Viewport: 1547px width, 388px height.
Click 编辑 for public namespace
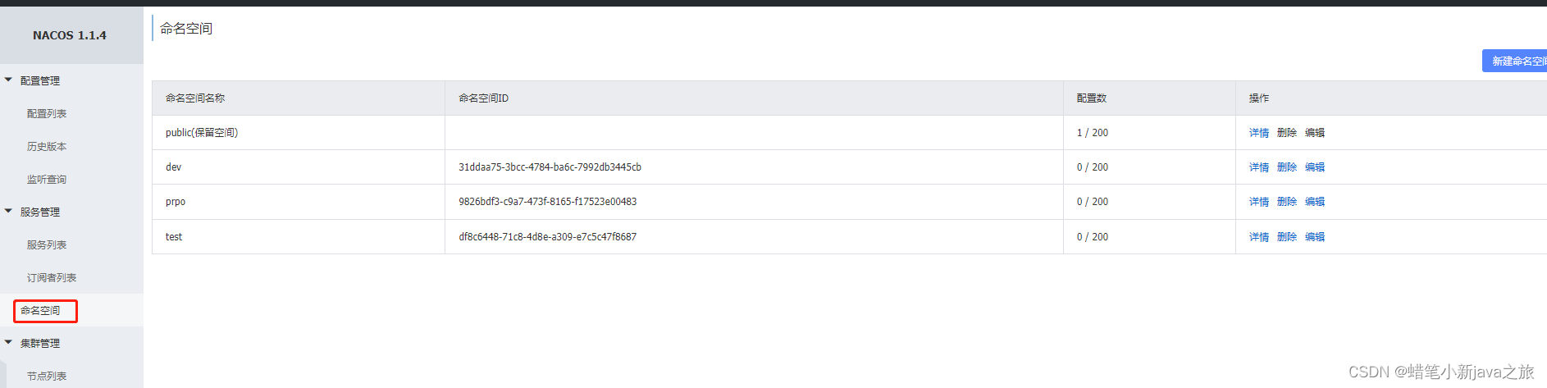tap(1315, 133)
